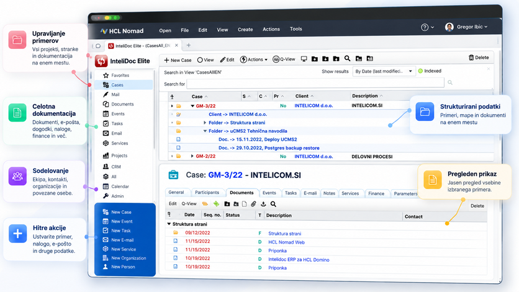Screen dimensions: 519x292
Task: Collapse the GM-3/22 case row
Action: pyautogui.click(x=192, y=106)
